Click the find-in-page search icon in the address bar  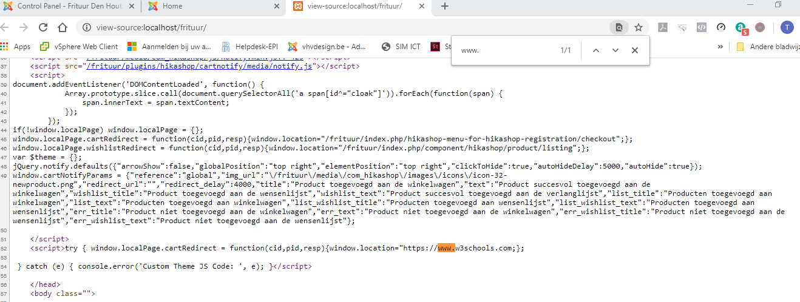click(619, 27)
